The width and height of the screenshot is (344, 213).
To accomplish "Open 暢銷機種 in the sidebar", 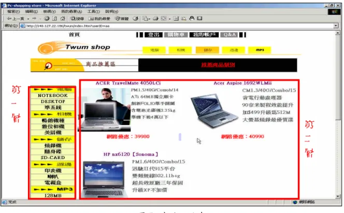I will pos(53,121).
